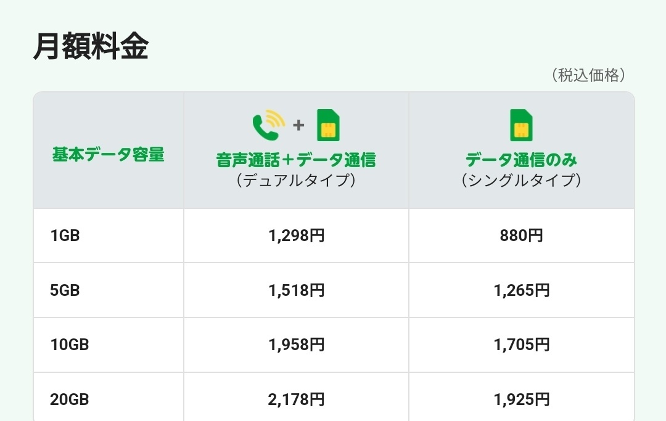Select the 5GB row label
Image resolution: width=666 pixels, height=421 pixels.
coord(65,290)
